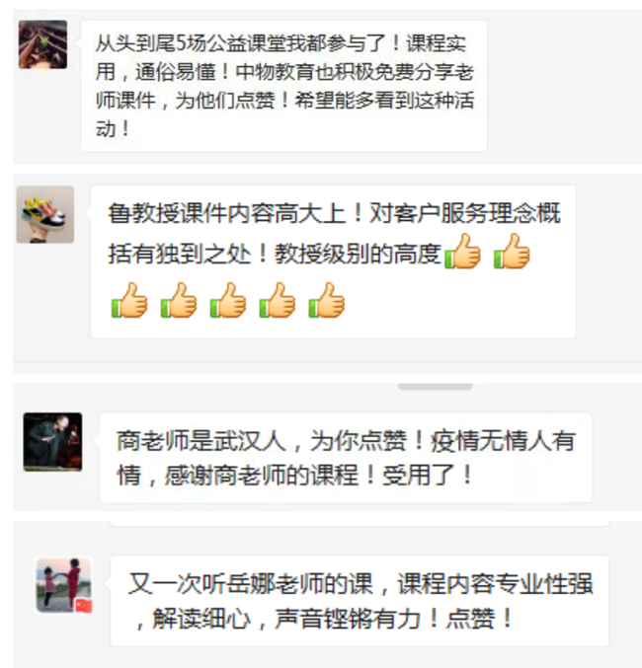This screenshot has height=668, width=642.
Task: Click second thumbs-up emoji on first emoji row
Action: tap(512, 252)
